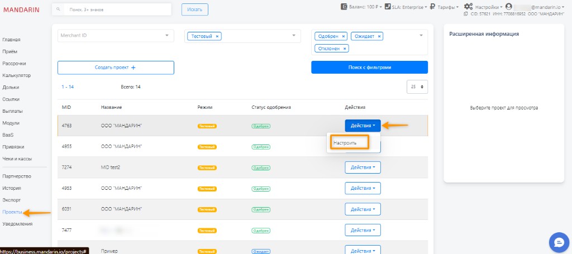The image size is (572, 254).
Task: Open the Настройки dropdown
Action: pyautogui.click(x=489, y=7)
